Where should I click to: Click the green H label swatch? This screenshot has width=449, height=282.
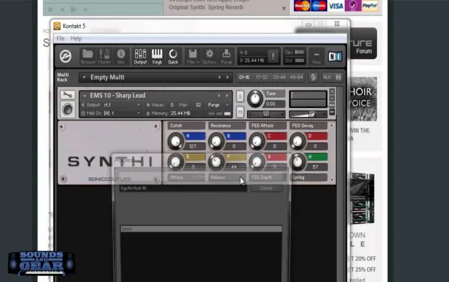click(317, 157)
